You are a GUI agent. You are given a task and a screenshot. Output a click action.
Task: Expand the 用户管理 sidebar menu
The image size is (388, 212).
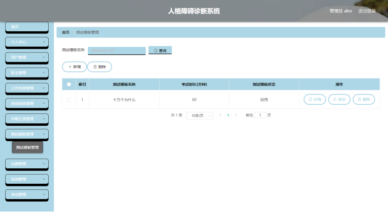click(x=27, y=57)
